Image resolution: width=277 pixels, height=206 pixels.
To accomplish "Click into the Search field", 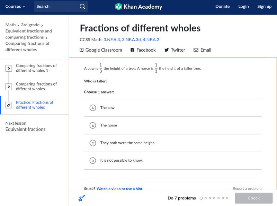I will [x=55, y=7].
